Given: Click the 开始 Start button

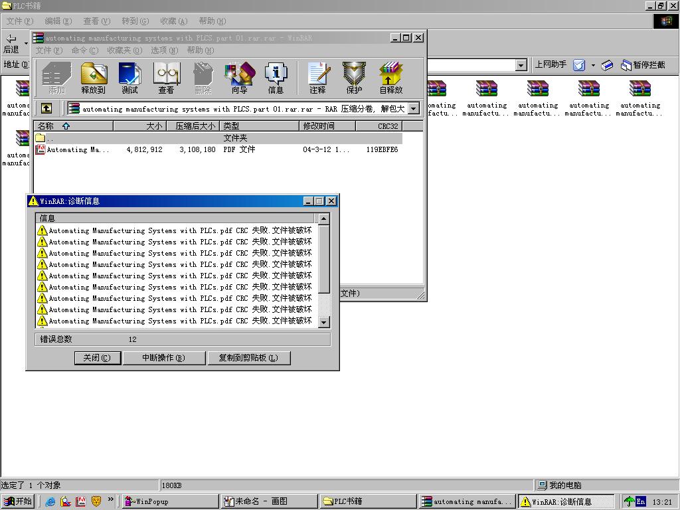Looking at the screenshot, I should (17, 501).
